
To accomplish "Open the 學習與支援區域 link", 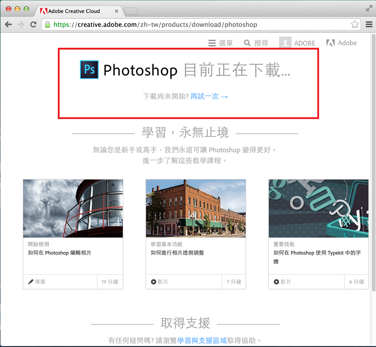I will coord(202,340).
